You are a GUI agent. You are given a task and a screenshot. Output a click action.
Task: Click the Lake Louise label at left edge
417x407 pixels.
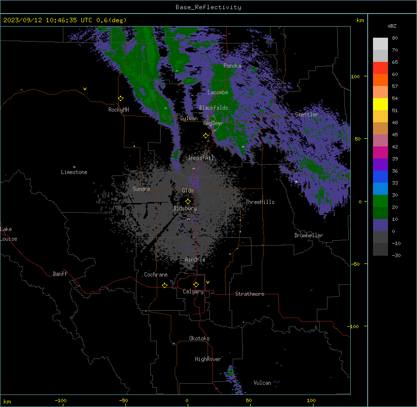(x=9, y=234)
